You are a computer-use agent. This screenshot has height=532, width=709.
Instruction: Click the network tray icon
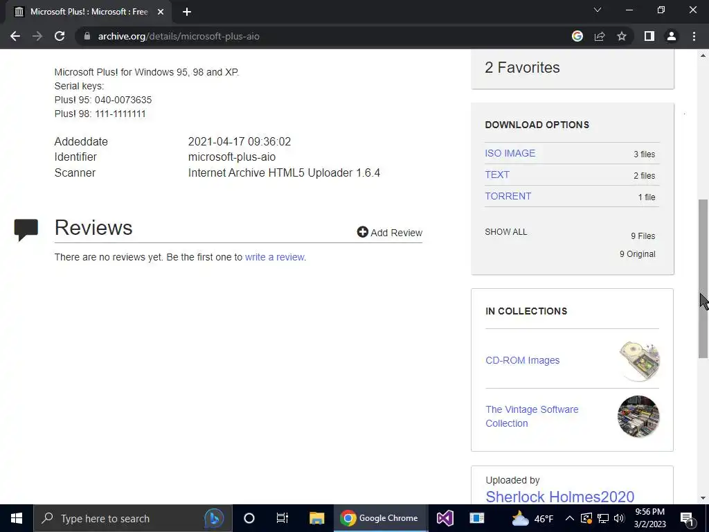point(603,518)
